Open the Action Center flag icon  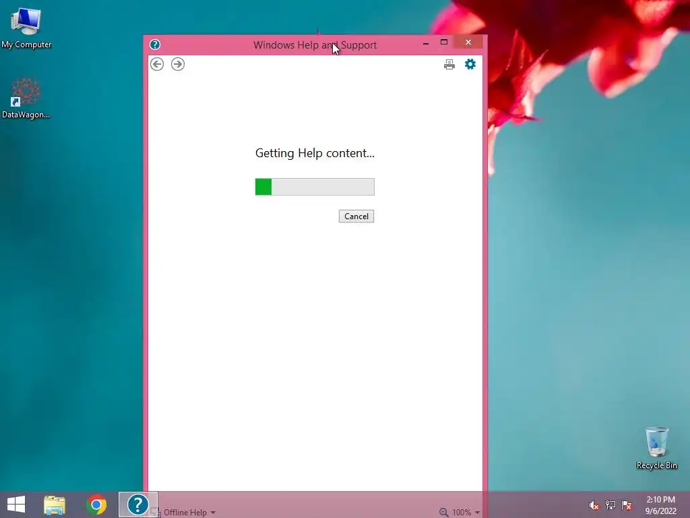pyautogui.click(x=627, y=505)
